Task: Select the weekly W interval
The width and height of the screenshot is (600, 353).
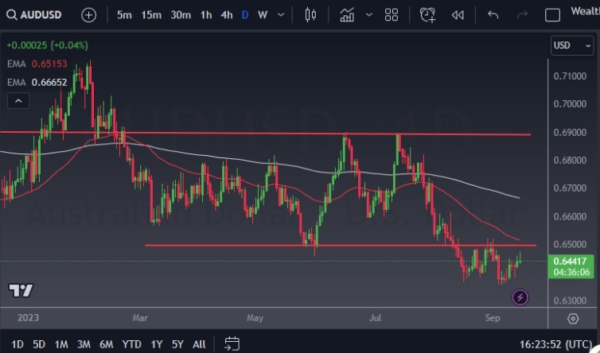Action: pyautogui.click(x=263, y=14)
